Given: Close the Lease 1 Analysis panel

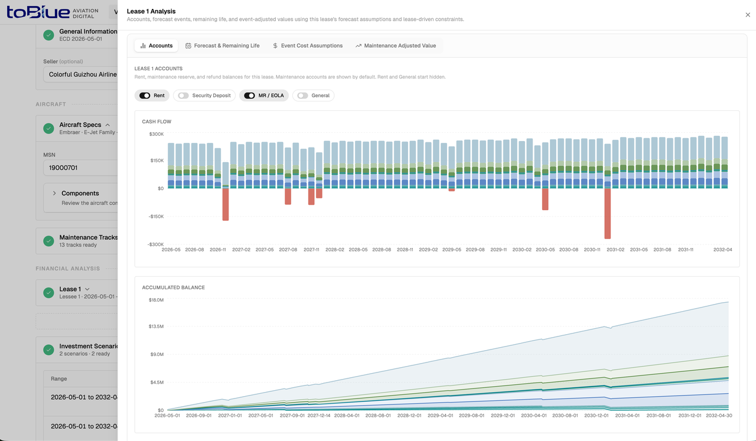Looking at the screenshot, I should [748, 15].
